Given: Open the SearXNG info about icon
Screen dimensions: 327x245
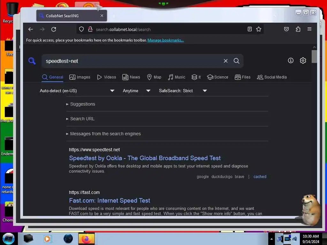Looking at the screenshot, I should pyautogui.click(x=291, y=61).
